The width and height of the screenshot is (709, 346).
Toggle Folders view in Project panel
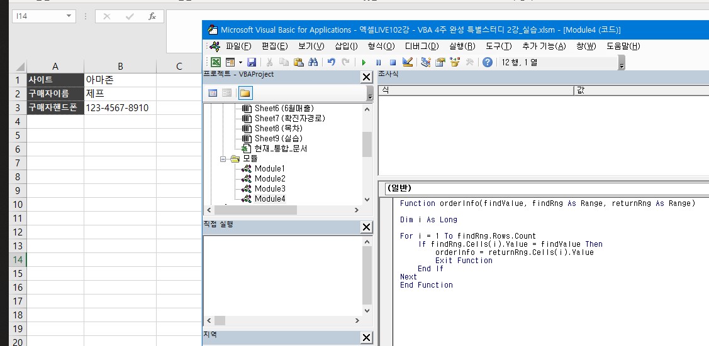tap(245, 93)
